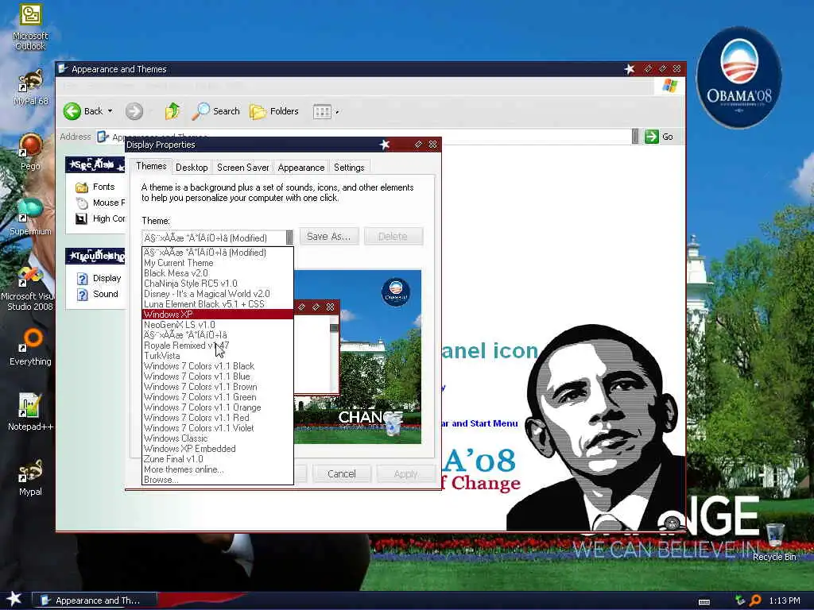Image resolution: width=814 pixels, height=610 pixels.
Task: Expand address bar dropdown arrow
Action: pos(635,137)
